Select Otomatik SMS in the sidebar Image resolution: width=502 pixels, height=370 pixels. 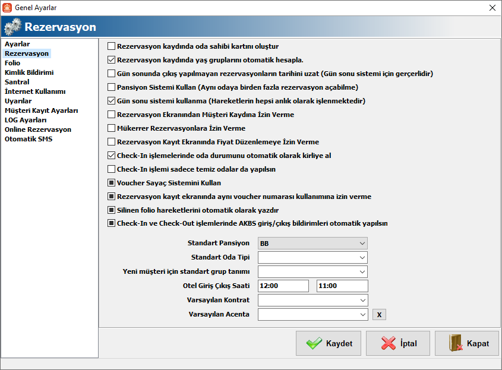coord(29,139)
